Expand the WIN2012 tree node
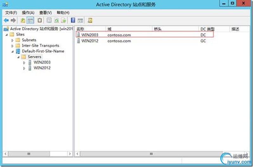The height and width of the screenshot is (167, 253). click(x=24, y=68)
